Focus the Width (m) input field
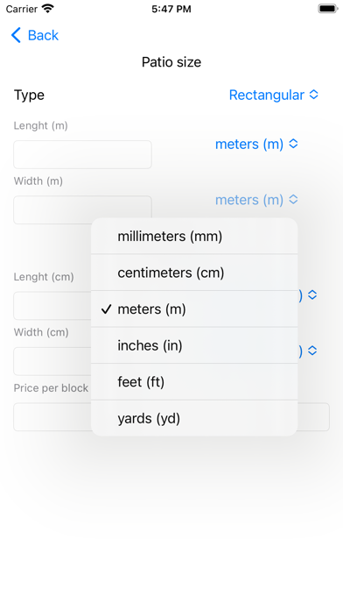 (x=82, y=208)
